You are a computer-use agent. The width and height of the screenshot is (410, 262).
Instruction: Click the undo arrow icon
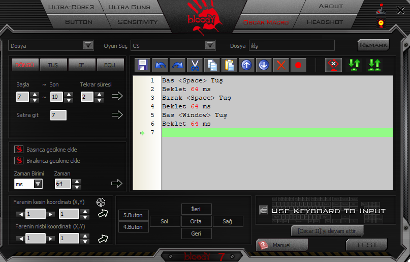(161, 65)
